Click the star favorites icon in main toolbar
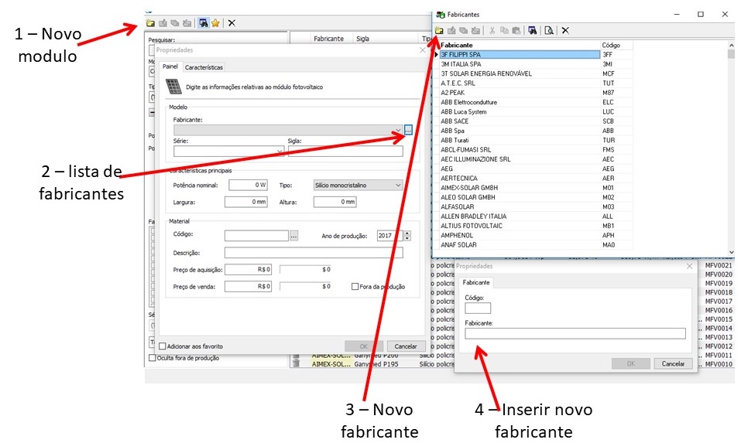This screenshot has width=741, height=443. [216, 23]
